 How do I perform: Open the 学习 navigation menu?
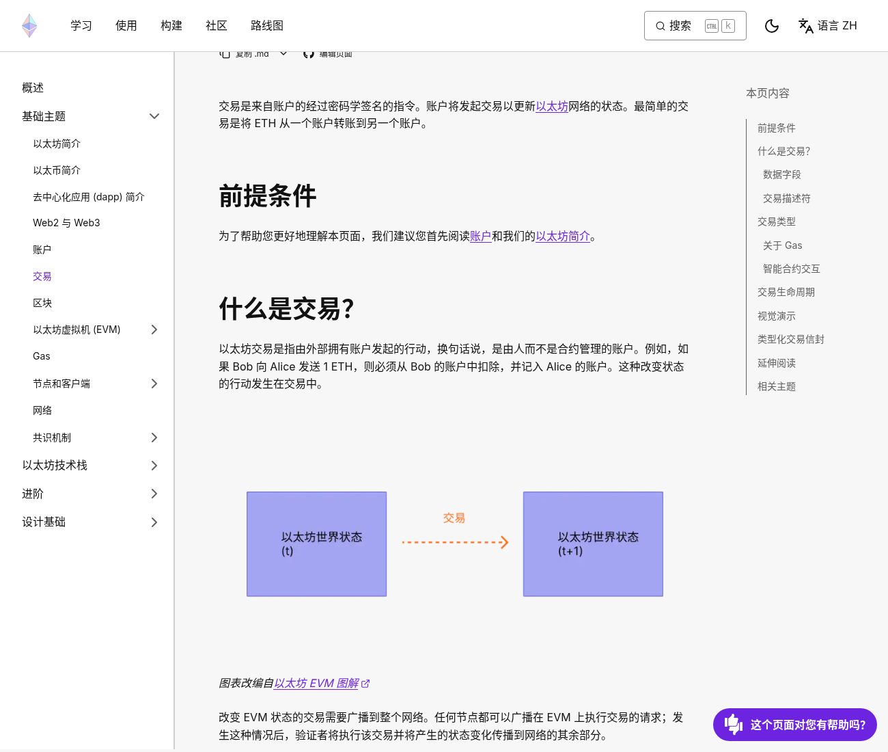tap(81, 26)
